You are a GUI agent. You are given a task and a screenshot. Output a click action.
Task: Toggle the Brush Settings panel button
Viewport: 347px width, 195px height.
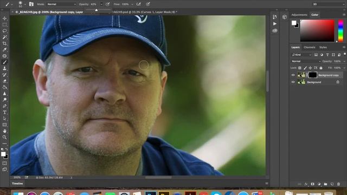[31, 4]
